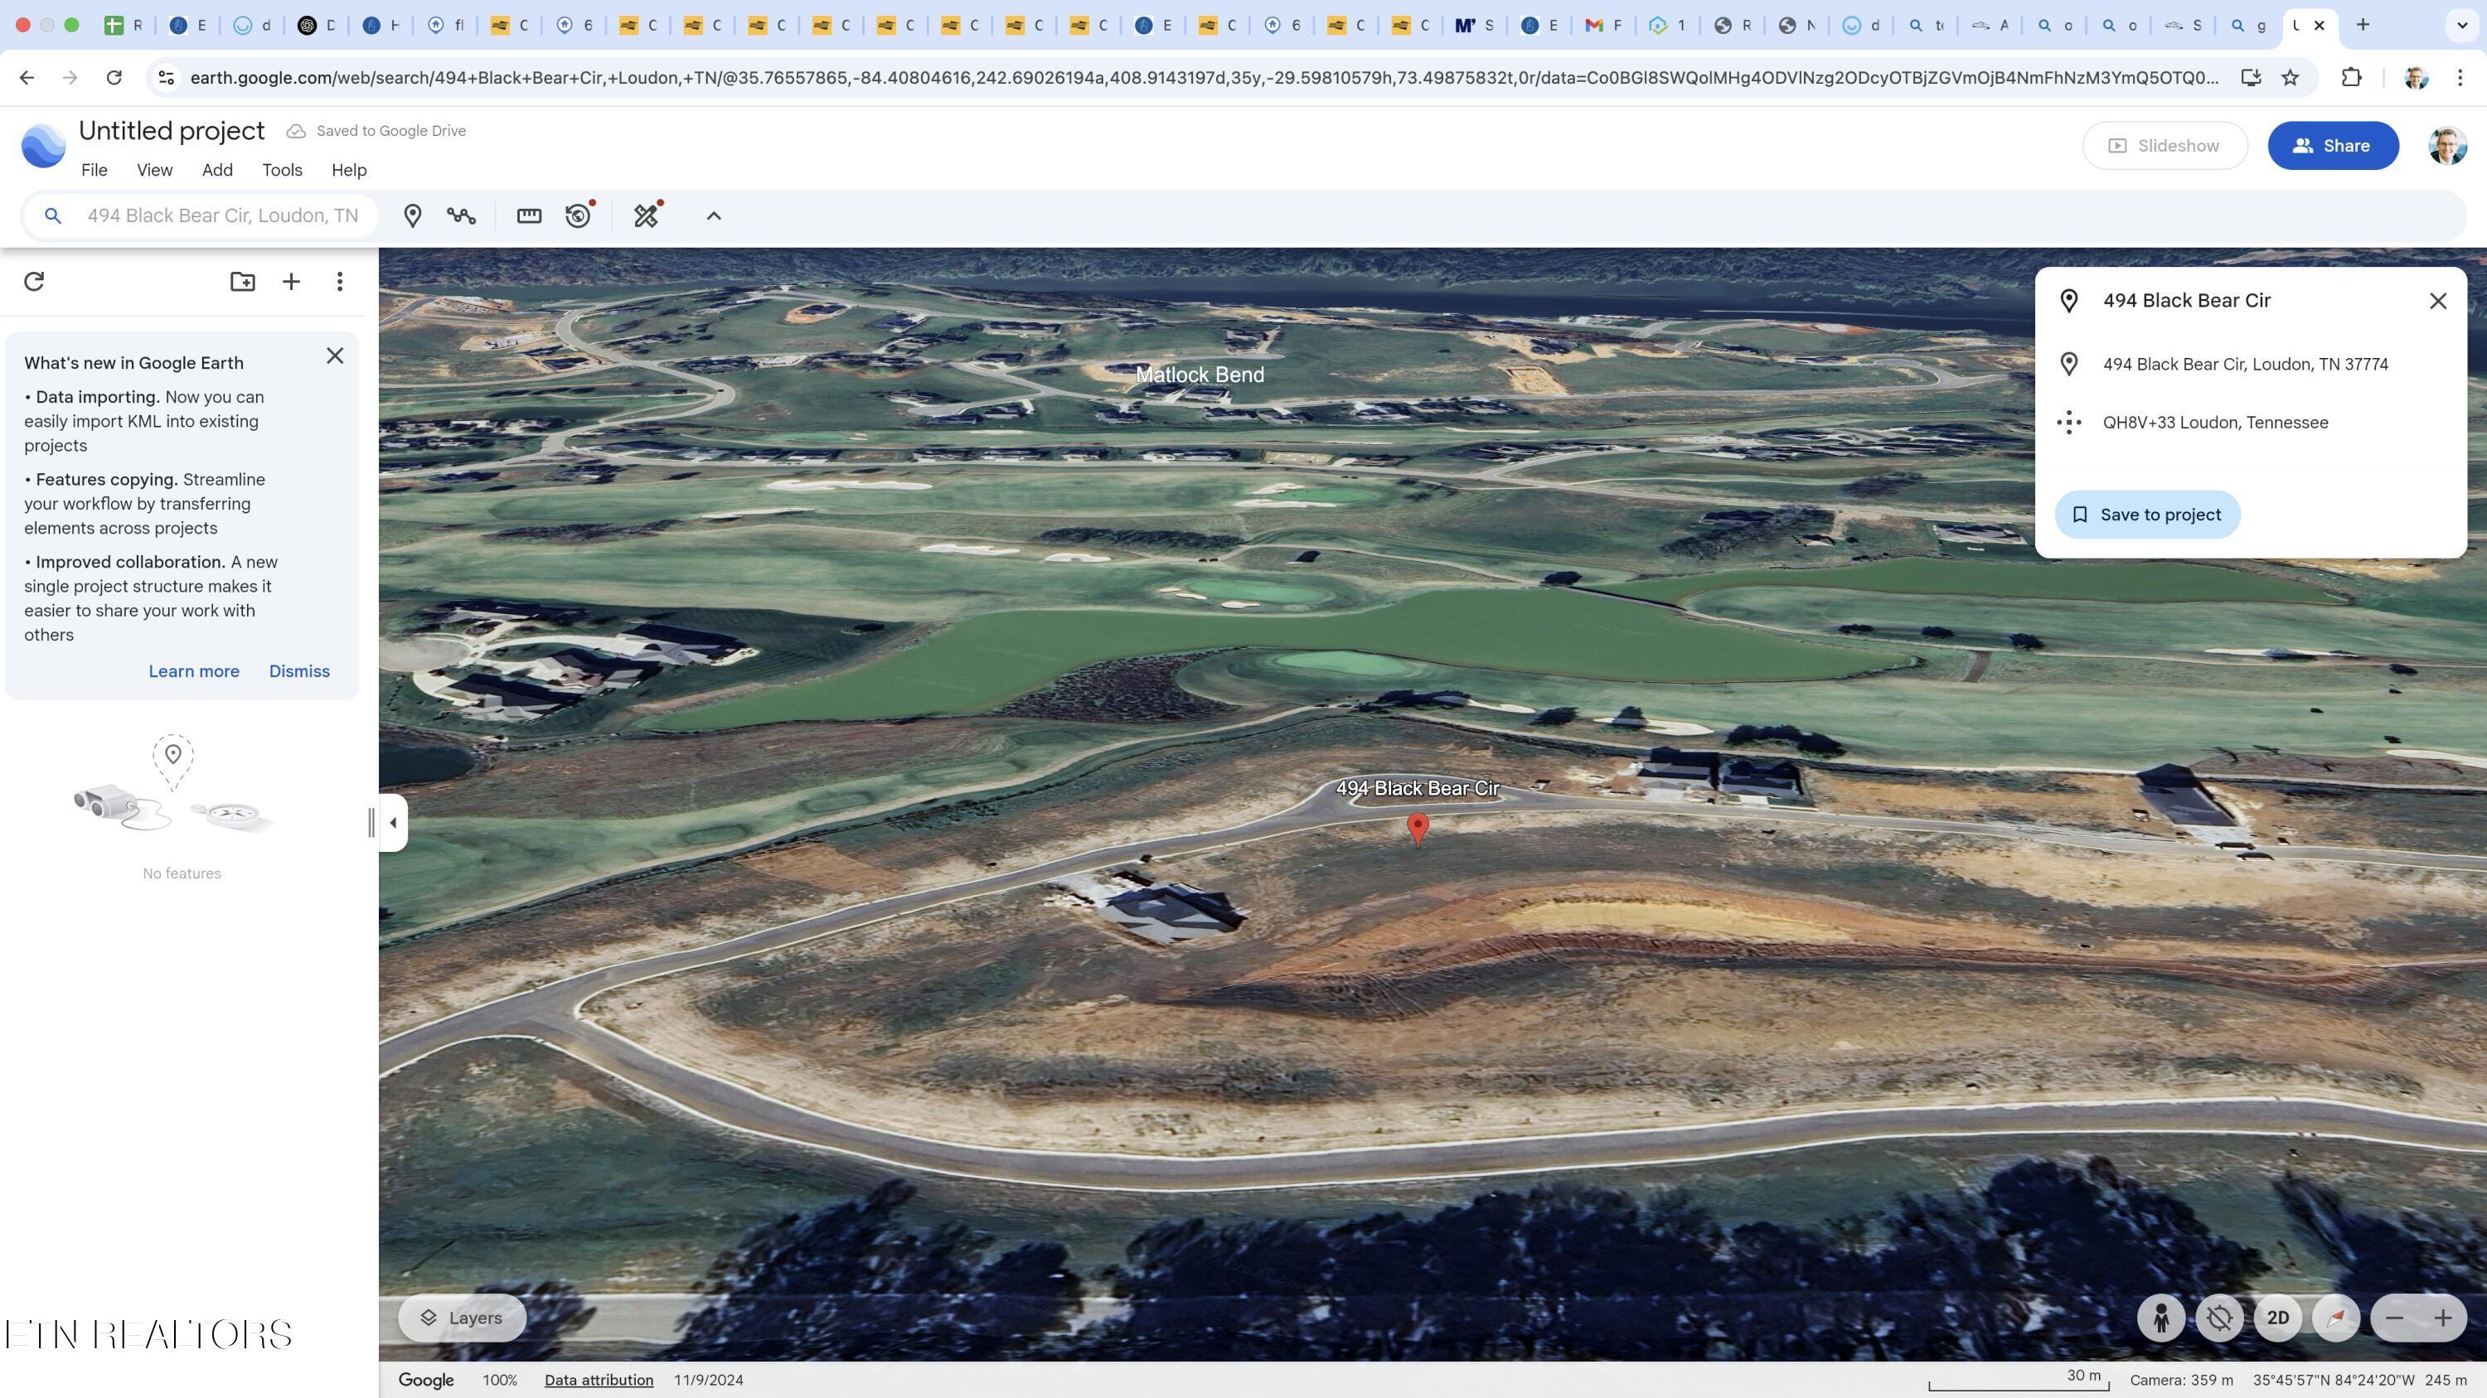Click the search magnifier icon

(x=53, y=216)
